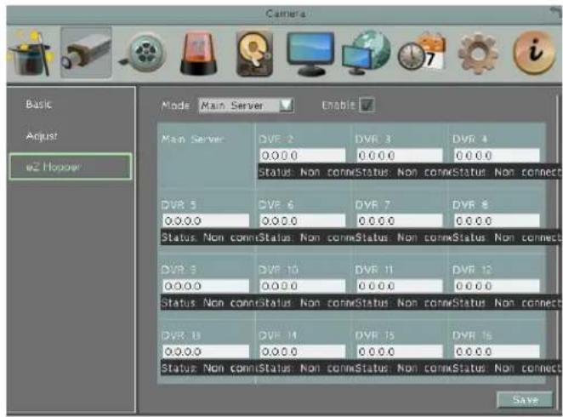The image size is (563, 417).
Task: Click the DVR 15 IP address field
Action: tap(400, 351)
